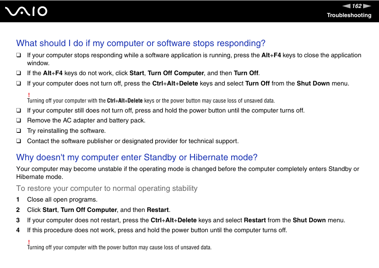Image resolution: width=379 pixels, height=268 pixels.
Task: Go to the next page with the right arrow
Action: (367, 6)
